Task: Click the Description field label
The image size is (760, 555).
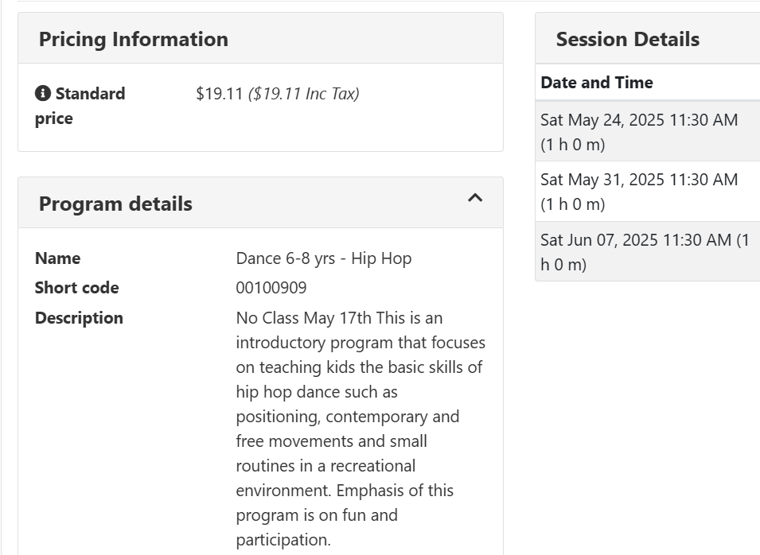Action: 79,318
